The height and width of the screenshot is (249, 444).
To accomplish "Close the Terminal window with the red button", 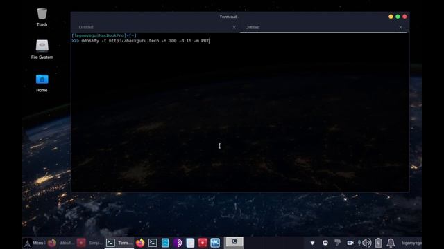I will point(404,17).
